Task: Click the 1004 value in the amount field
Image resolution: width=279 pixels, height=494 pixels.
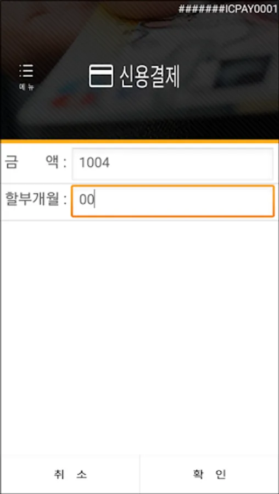Action: point(94,163)
